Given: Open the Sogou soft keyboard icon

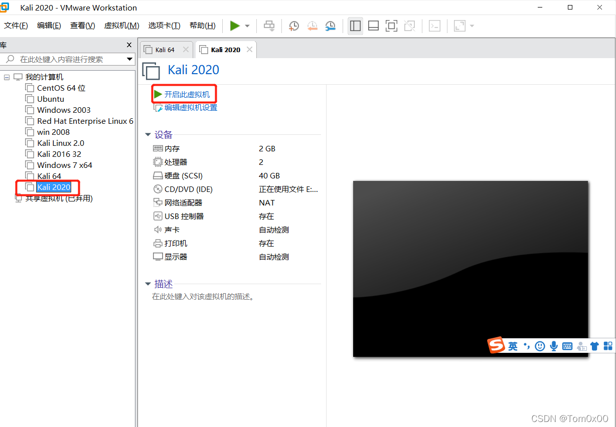Looking at the screenshot, I should (x=567, y=346).
